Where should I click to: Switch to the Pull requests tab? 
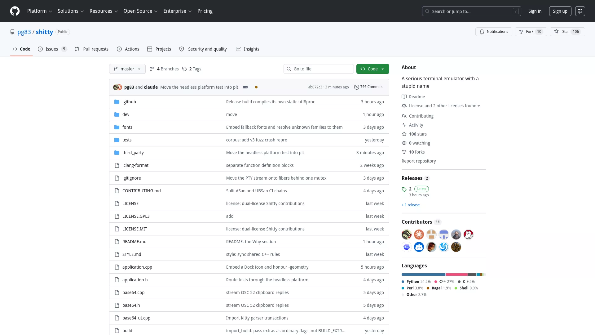(92, 49)
